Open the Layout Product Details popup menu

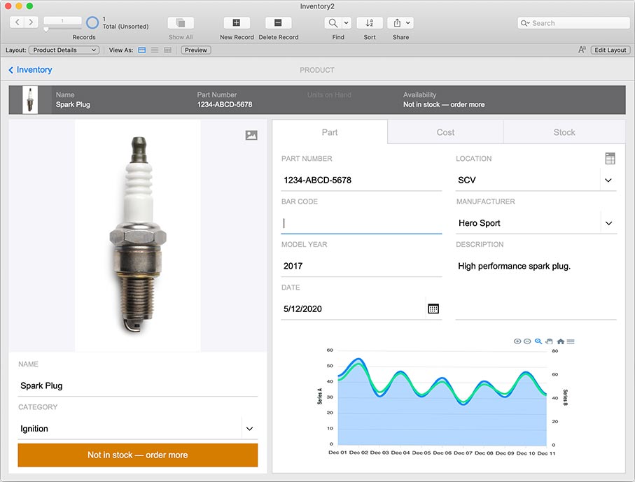coord(64,50)
